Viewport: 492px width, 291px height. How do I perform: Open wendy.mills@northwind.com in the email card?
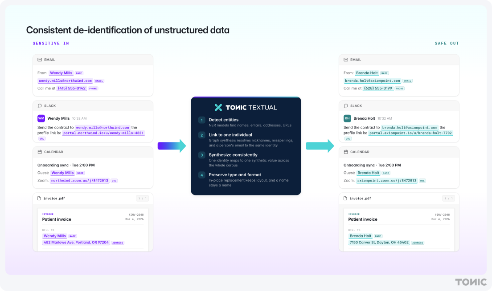(x=65, y=81)
